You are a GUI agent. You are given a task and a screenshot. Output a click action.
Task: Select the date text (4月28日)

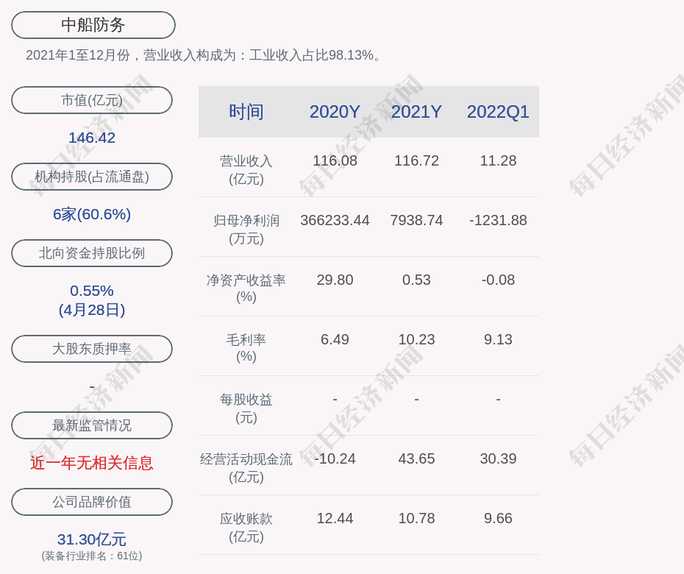coord(92,310)
